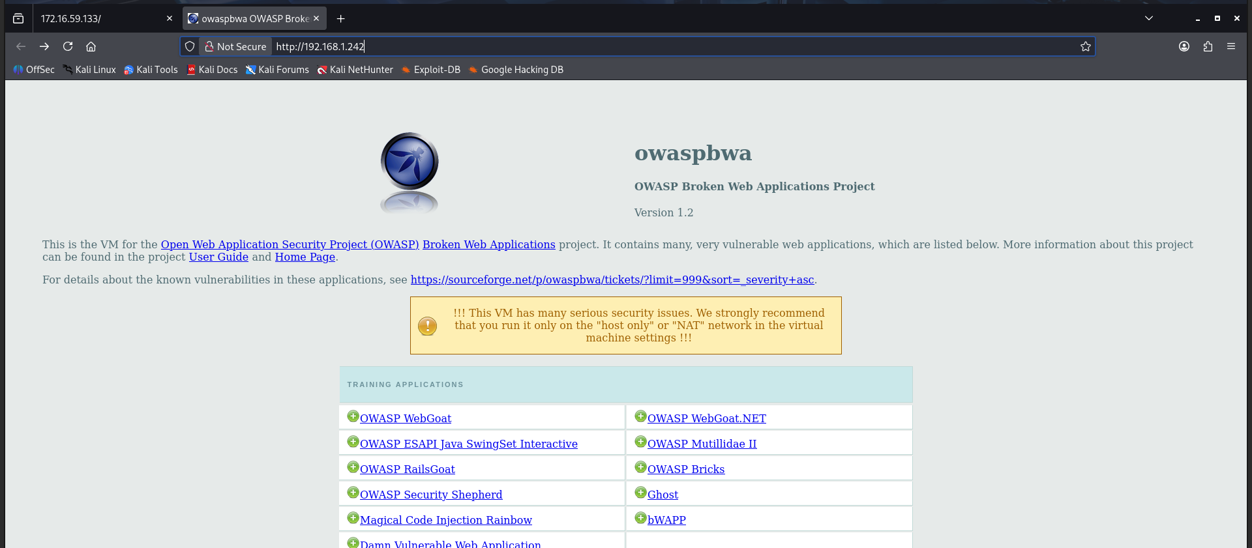1252x548 pixels.
Task: Expand plus icon beside ESAPI Java SwingSet
Action: click(353, 441)
